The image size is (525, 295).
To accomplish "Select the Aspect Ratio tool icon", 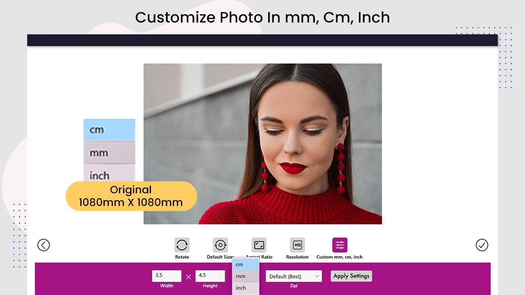I will pyautogui.click(x=259, y=245).
